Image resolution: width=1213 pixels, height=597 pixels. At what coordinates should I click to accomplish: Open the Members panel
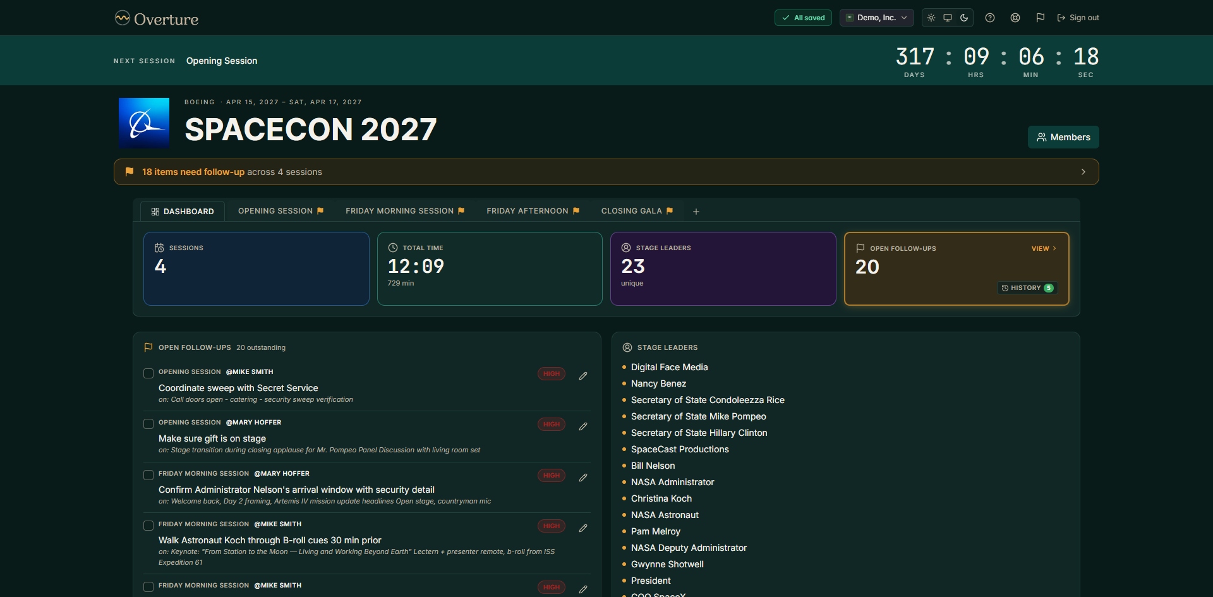point(1063,137)
